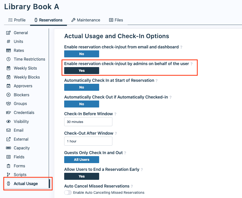242x198 pixels.
Task: Go to the Profile tab
Action: [x=17, y=20]
